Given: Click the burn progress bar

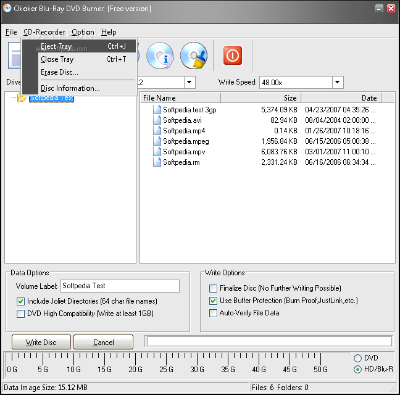Looking at the screenshot, I should point(269,341).
